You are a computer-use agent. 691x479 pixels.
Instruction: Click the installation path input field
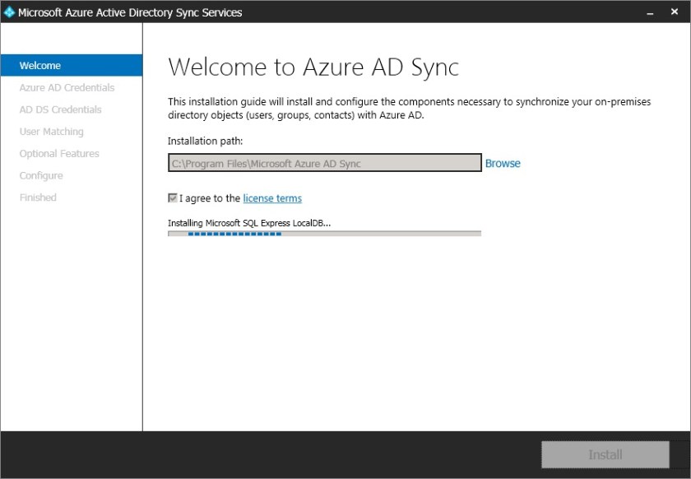click(x=323, y=163)
